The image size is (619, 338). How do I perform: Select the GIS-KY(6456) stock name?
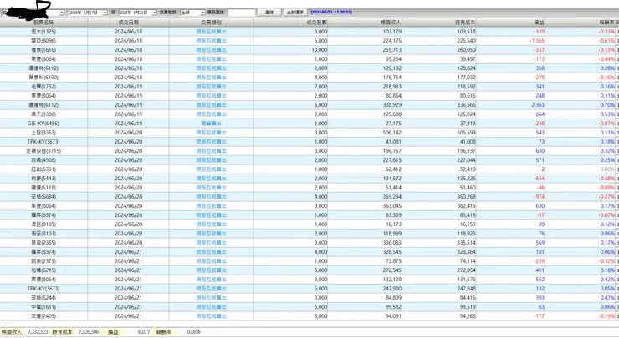pyautogui.click(x=43, y=124)
